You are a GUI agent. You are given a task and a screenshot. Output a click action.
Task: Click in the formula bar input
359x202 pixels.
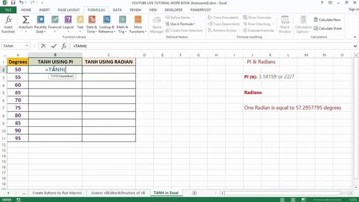(x=212, y=46)
